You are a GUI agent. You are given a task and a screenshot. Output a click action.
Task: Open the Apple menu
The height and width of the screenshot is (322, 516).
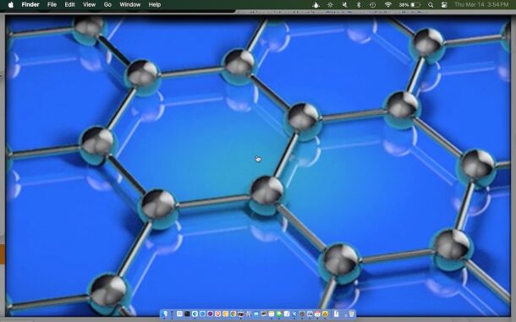(11, 4)
